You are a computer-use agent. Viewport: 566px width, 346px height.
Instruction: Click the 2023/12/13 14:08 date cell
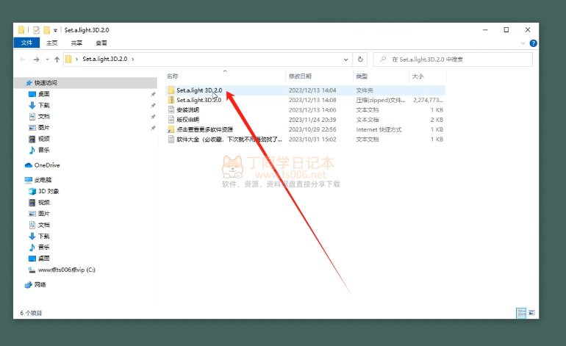pos(312,100)
